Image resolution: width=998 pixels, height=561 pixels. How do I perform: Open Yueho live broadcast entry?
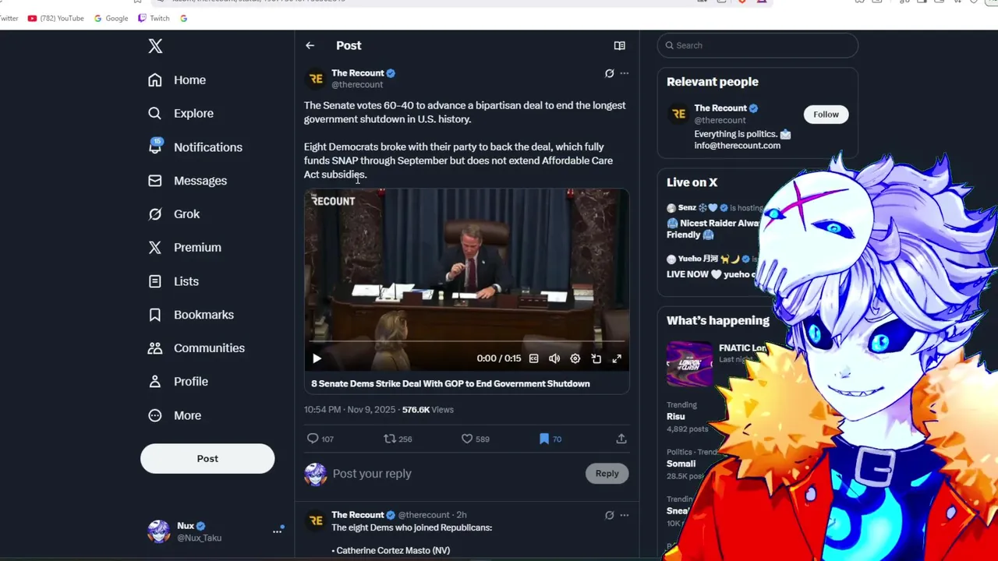tap(711, 266)
